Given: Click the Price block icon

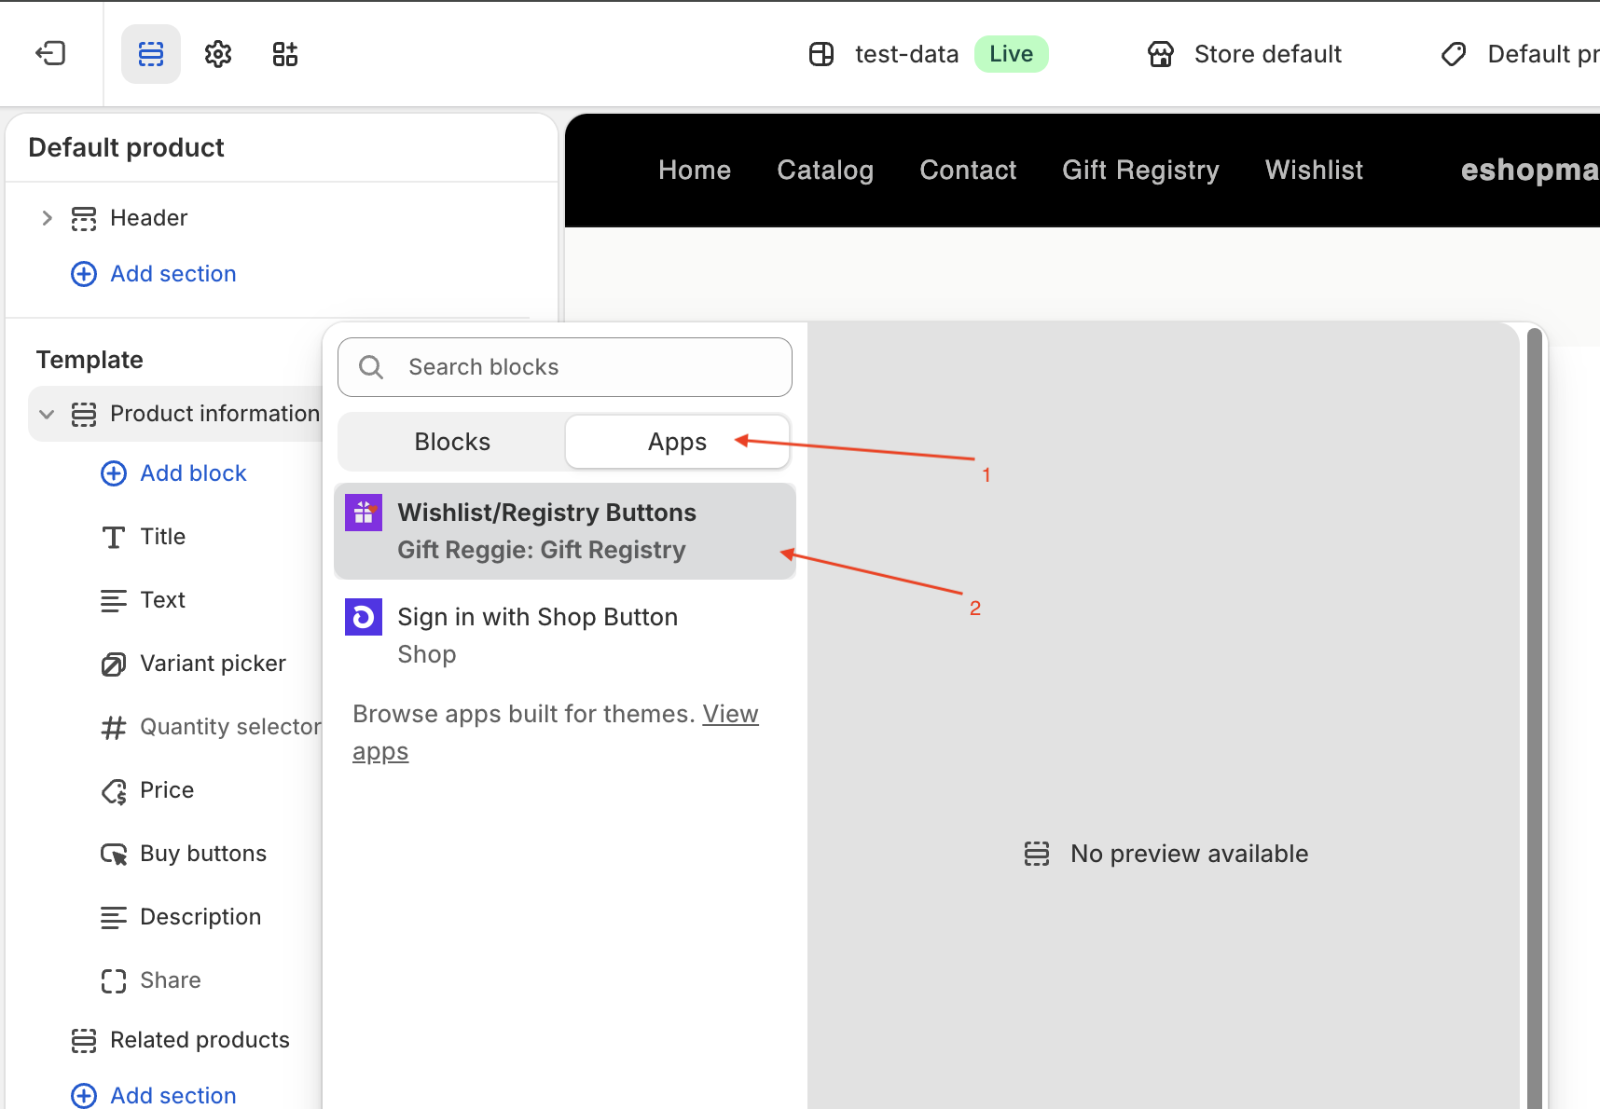Looking at the screenshot, I should (114, 790).
